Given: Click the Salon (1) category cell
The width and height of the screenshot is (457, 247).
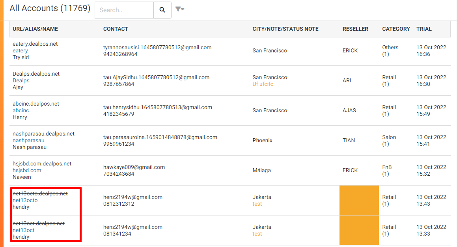Looking at the screenshot, I should point(389,141).
